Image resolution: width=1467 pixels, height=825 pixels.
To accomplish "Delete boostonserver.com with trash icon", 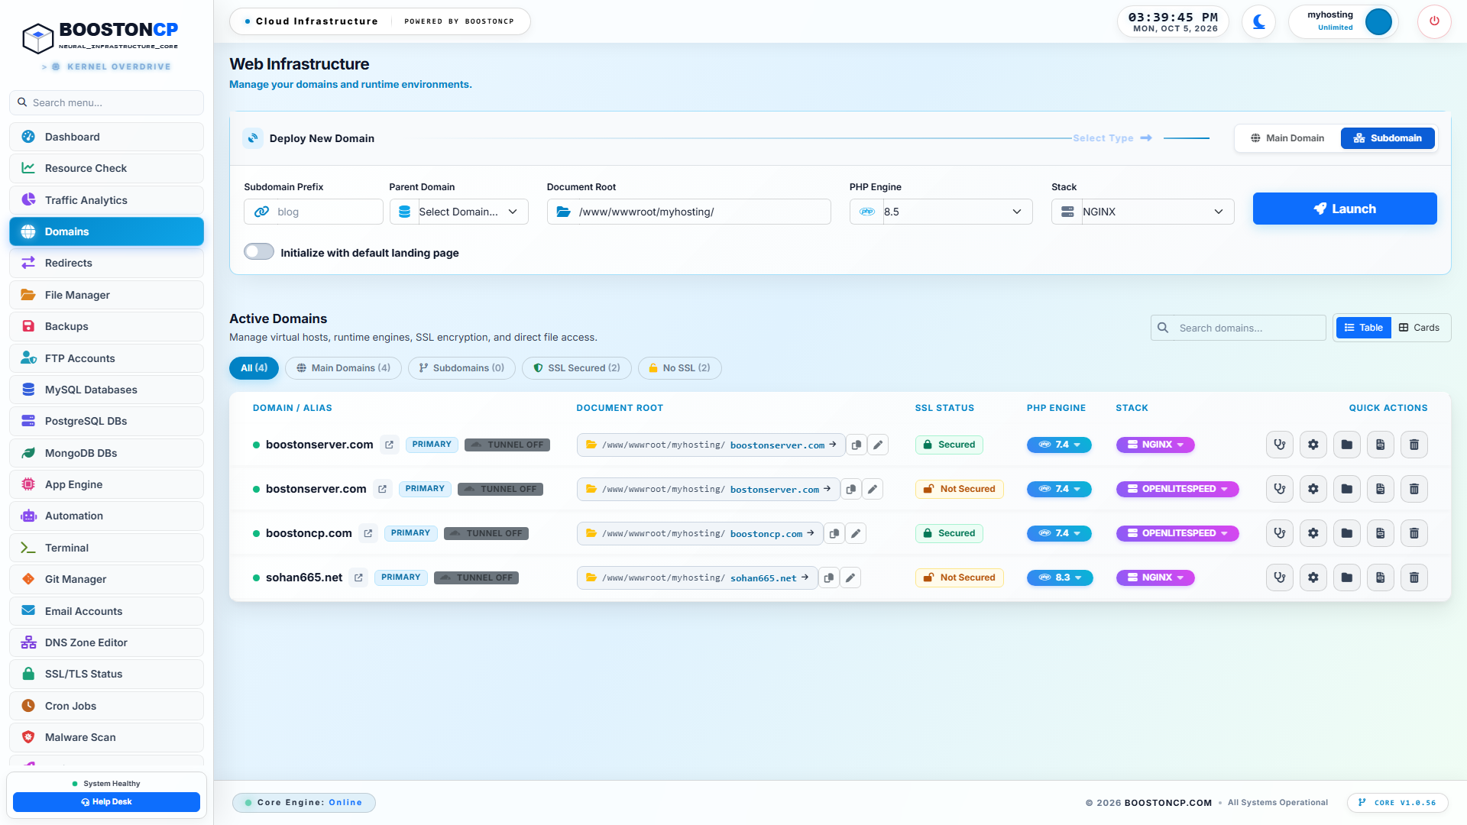I will coord(1414,445).
